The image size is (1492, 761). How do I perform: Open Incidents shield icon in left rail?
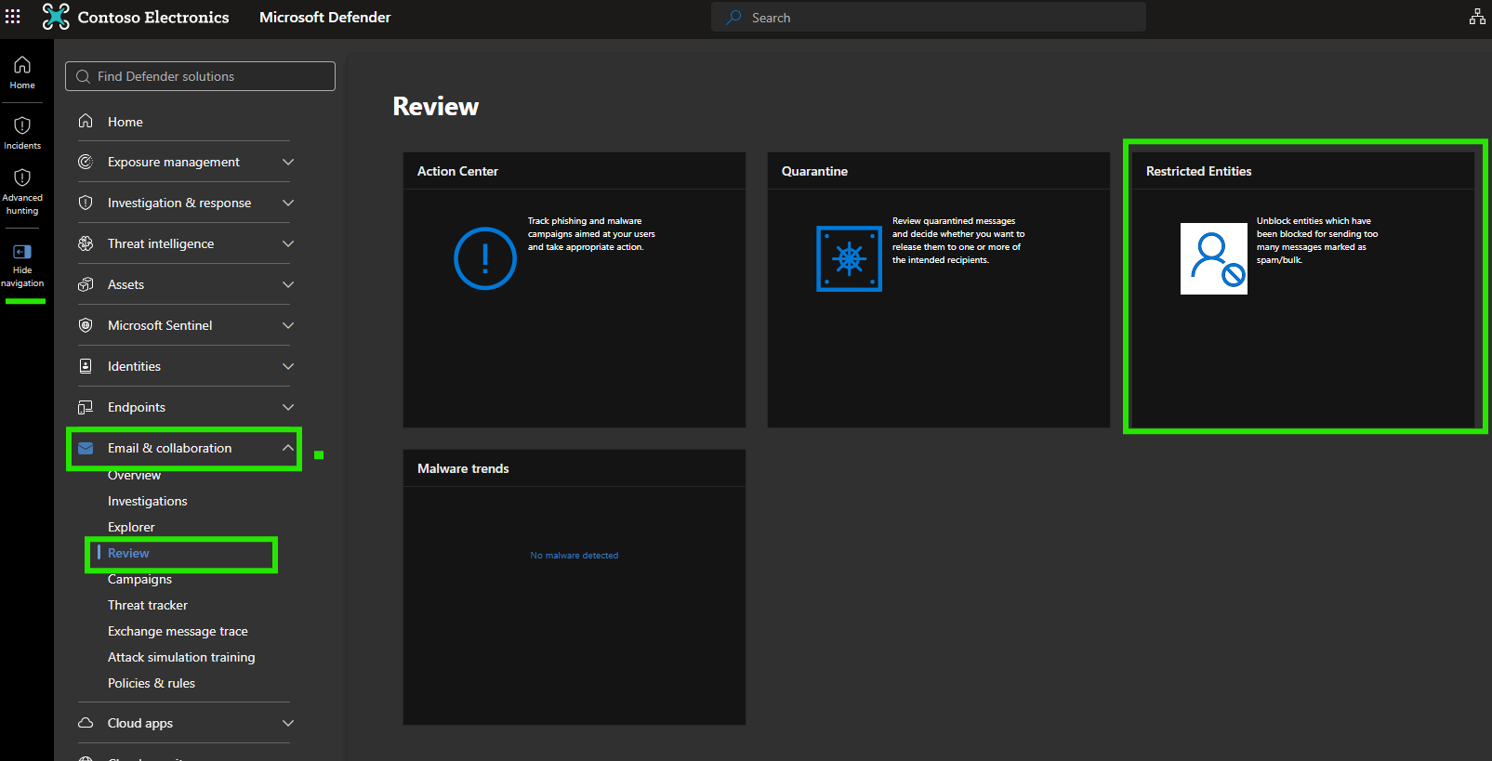(22, 125)
